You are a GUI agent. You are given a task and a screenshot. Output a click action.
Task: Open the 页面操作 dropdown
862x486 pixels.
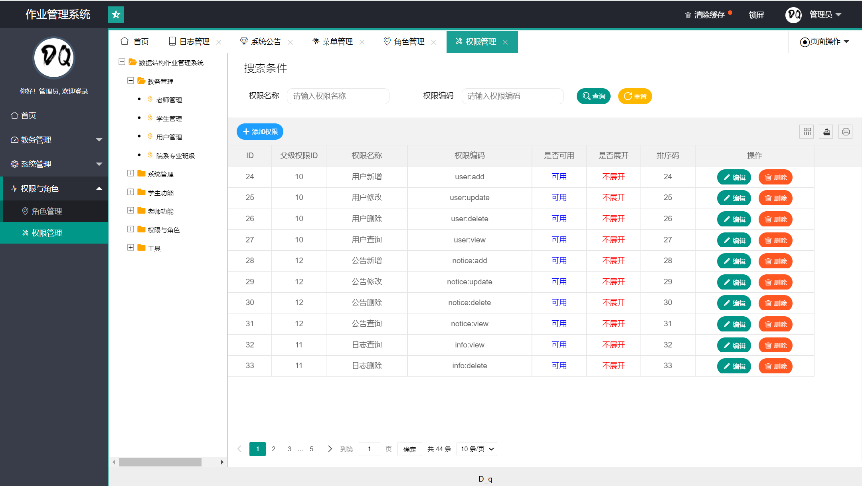click(825, 42)
